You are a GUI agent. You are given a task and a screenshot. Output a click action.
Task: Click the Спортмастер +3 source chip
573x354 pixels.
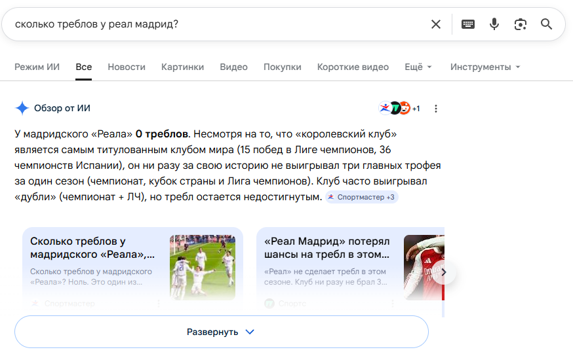point(362,197)
